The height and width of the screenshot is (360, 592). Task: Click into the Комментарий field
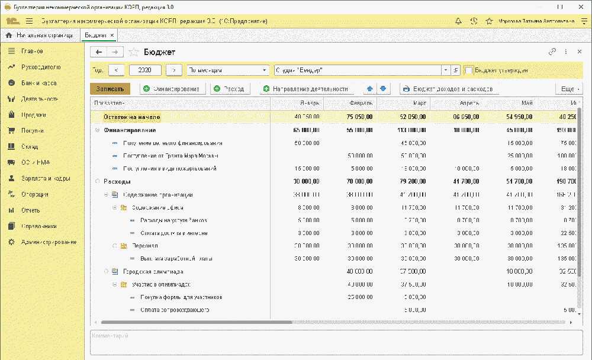pyautogui.click(x=336, y=342)
